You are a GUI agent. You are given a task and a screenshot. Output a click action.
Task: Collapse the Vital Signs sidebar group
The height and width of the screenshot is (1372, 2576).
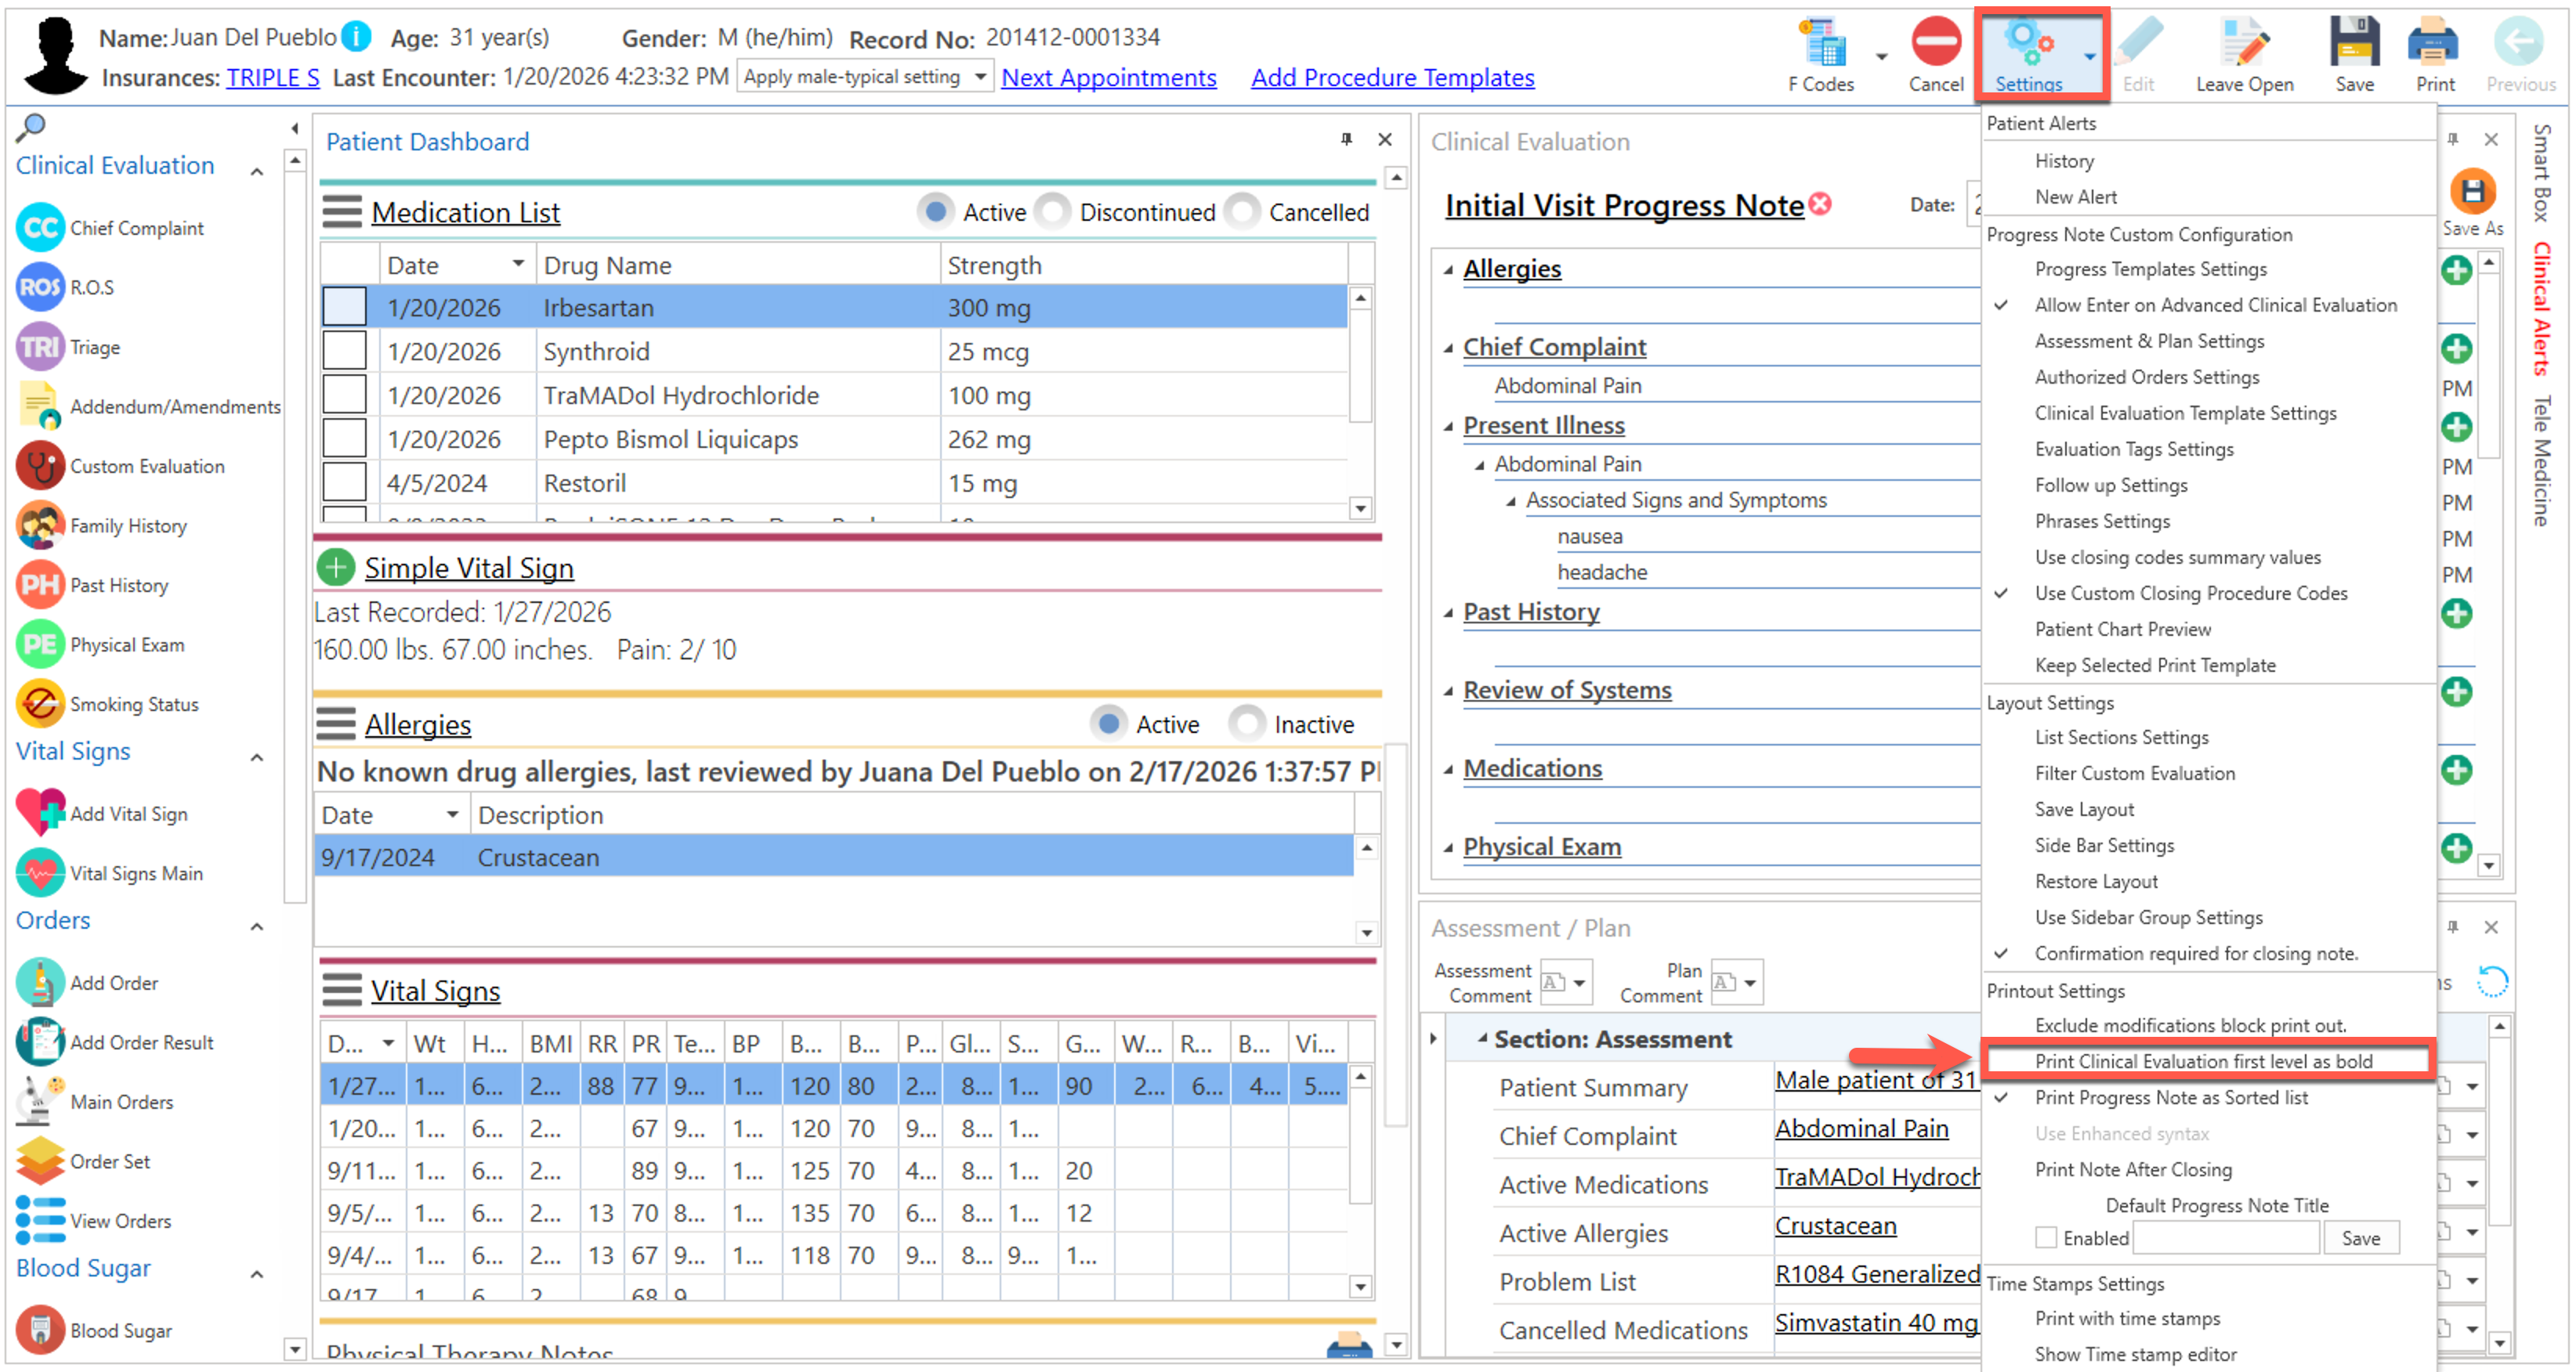tap(256, 756)
